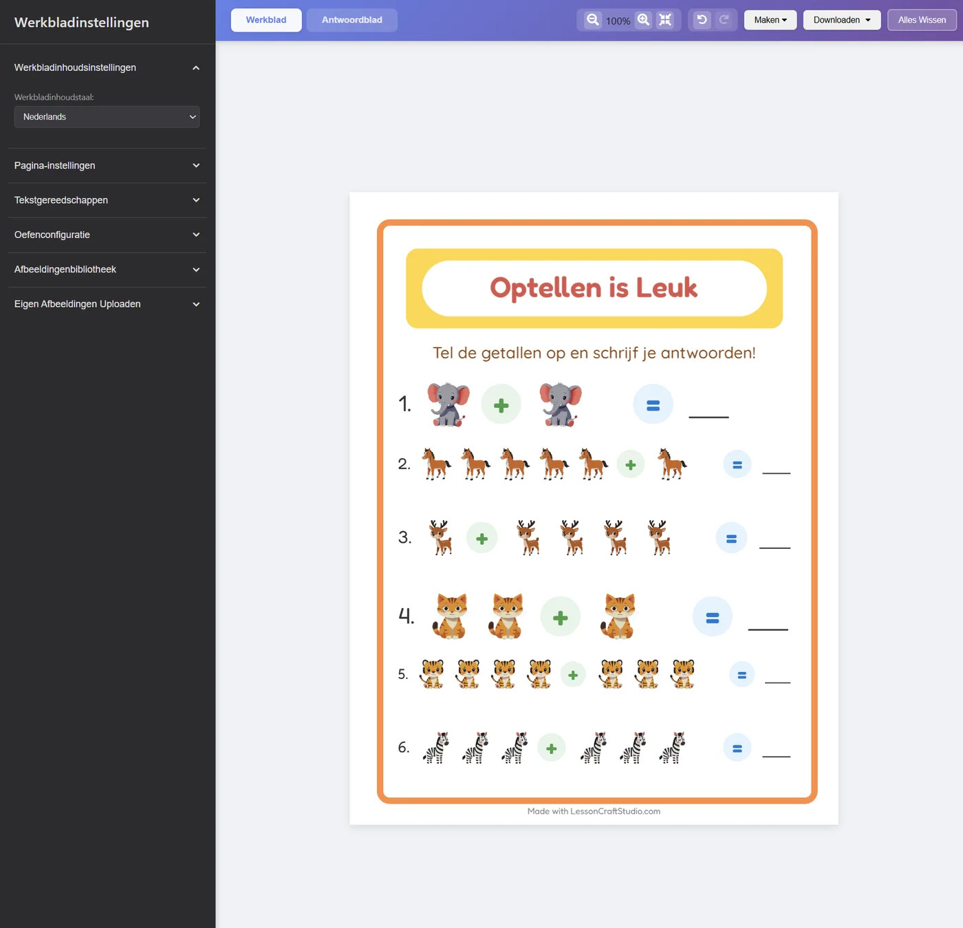Screen dimensions: 963x928
Task: Switch to the Werkblad tab
Action: coord(266,20)
